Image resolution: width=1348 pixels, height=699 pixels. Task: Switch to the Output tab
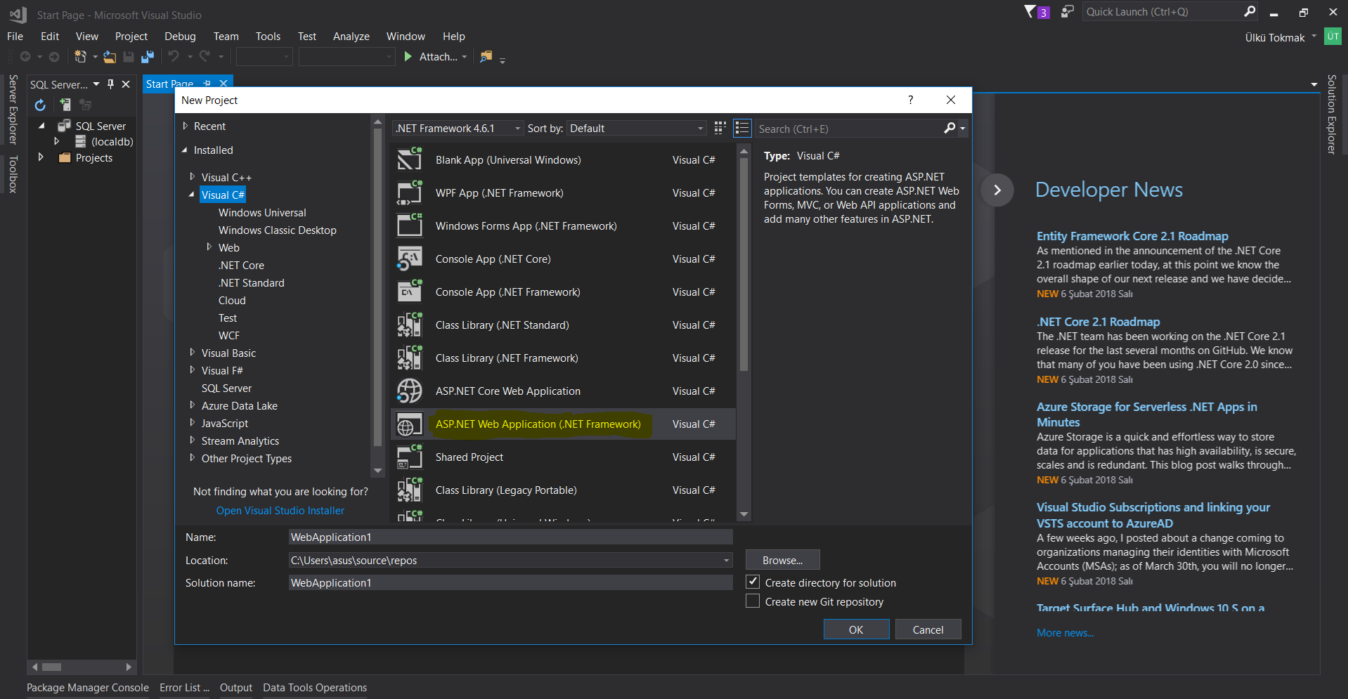(236, 687)
